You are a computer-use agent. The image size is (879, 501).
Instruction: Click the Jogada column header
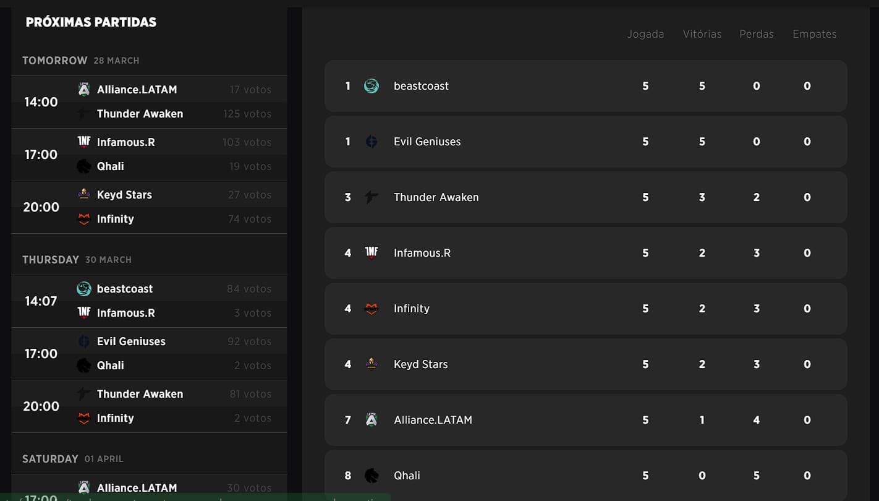click(645, 34)
